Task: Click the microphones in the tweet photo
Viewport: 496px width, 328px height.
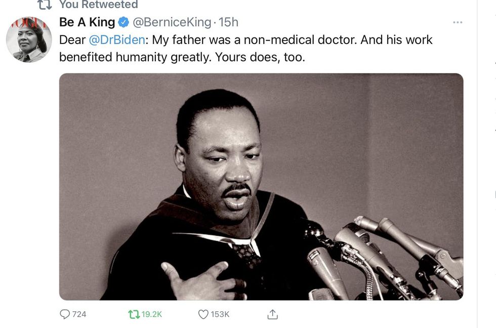Action: click(x=385, y=253)
